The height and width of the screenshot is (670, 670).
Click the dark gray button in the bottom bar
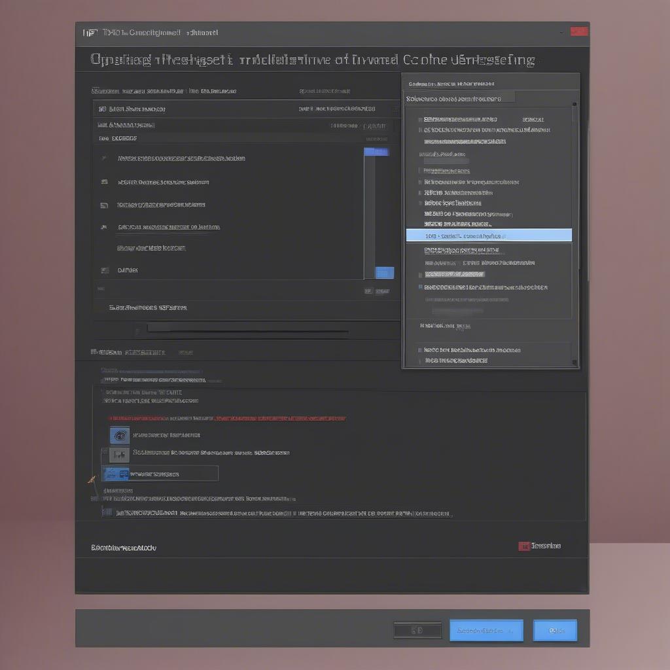[x=417, y=630]
